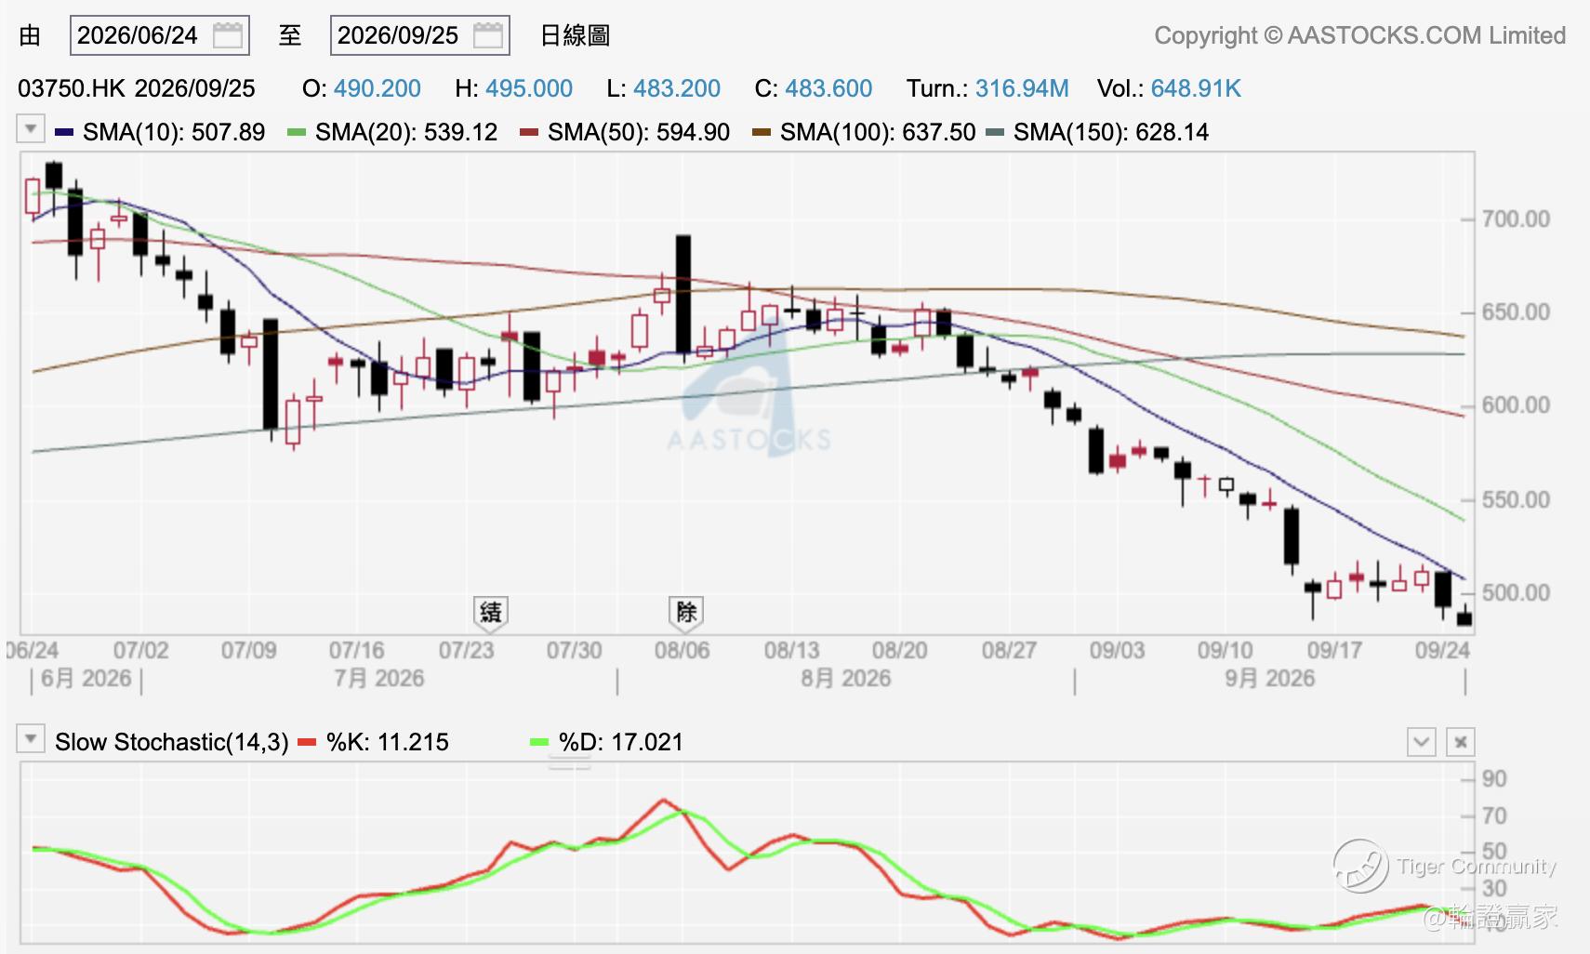Click the 績 results marker on the chart
This screenshot has height=954, width=1590.
490,613
